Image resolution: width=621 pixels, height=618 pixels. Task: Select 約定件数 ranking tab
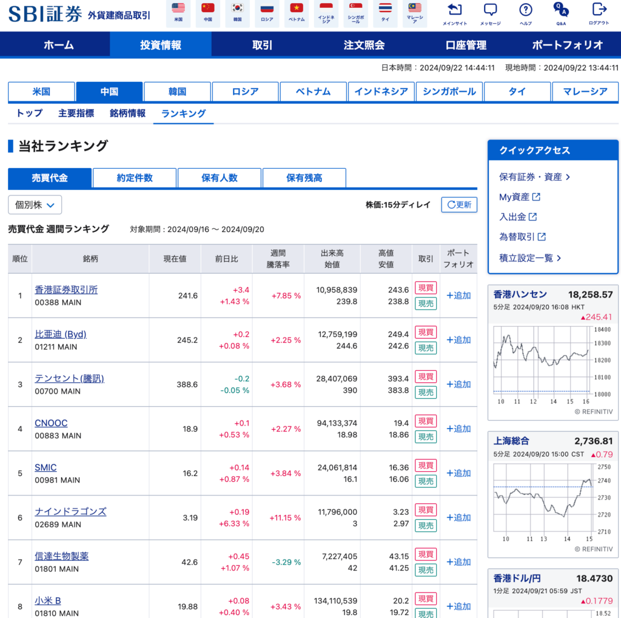(x=135, y=178)
